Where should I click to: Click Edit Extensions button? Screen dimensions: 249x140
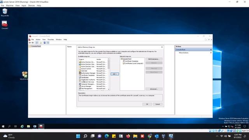click(154, 59)
